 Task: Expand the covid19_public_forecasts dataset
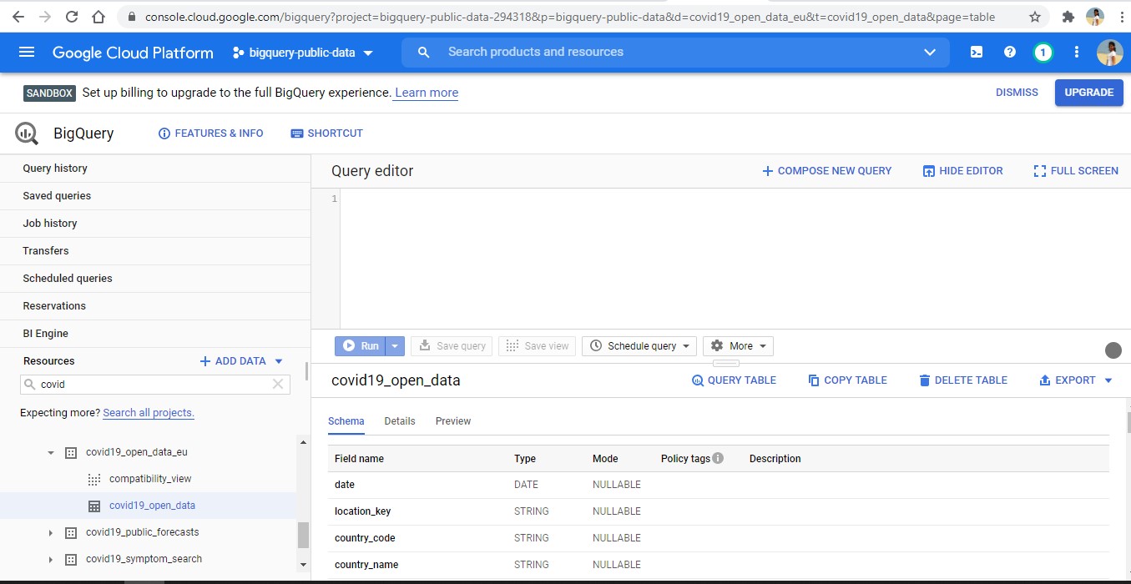50,533
